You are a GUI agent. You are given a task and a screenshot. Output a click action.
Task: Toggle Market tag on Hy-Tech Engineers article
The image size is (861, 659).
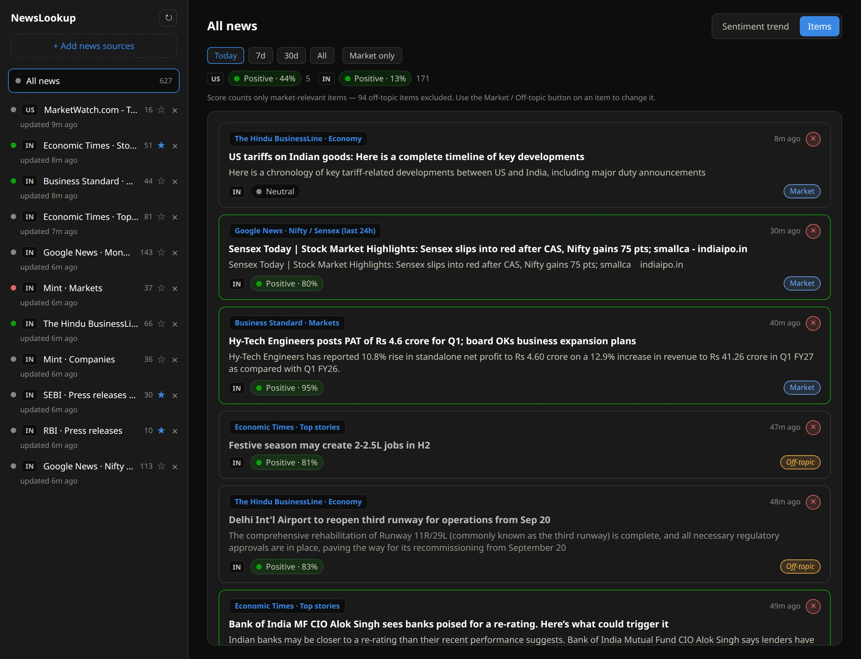802,388
